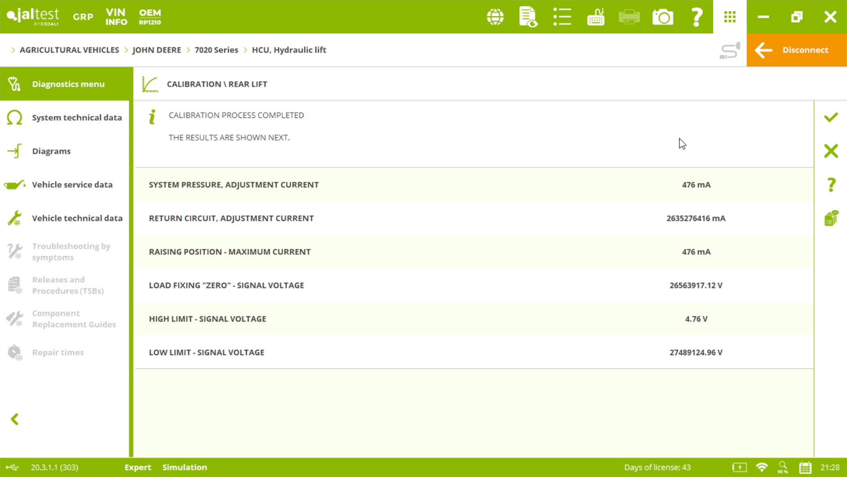847x477 pixels.
Task: Open the on-screen keyboard icon
Action: tap(596, 17)
